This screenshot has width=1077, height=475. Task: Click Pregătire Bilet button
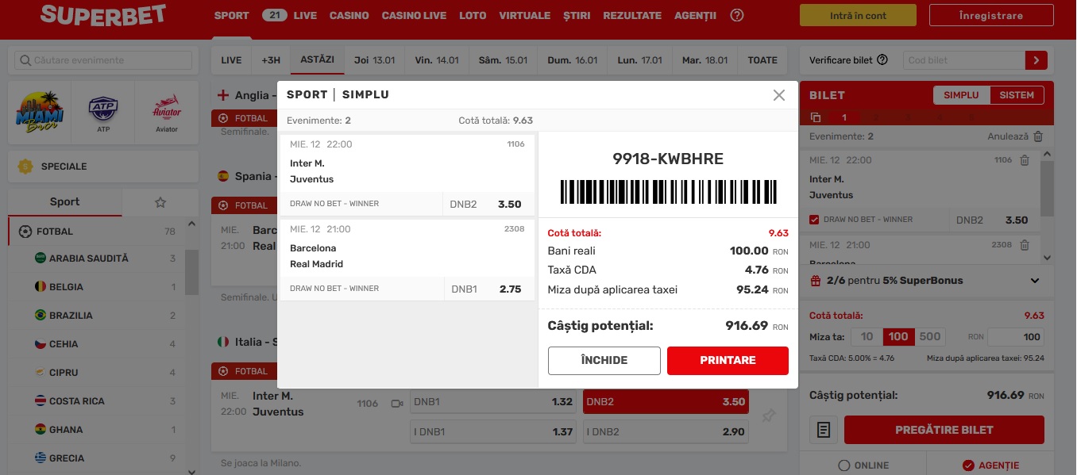[944, 430]
